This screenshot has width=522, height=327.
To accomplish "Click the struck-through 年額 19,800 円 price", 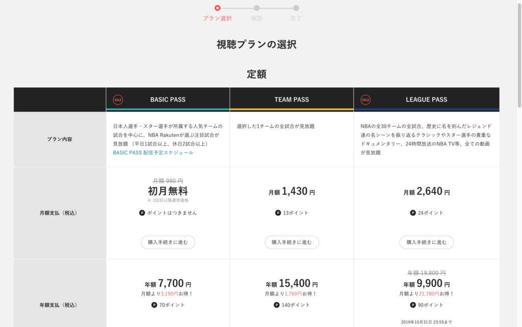I will [427, 273].
